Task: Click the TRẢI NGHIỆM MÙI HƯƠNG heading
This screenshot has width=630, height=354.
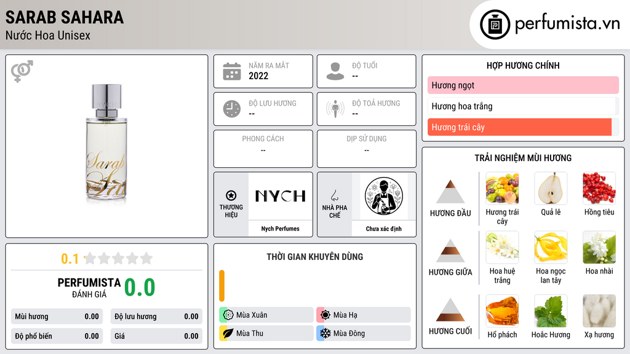Action: click(523, 158)
